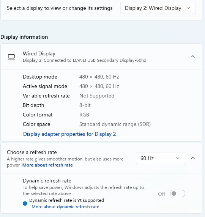
Task: Open the Display 2: Wired Display dropdown
Action: tap(158, 8)
